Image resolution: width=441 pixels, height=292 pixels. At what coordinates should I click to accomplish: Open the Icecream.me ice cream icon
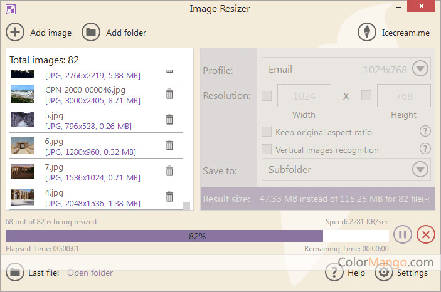coord(367,32)
